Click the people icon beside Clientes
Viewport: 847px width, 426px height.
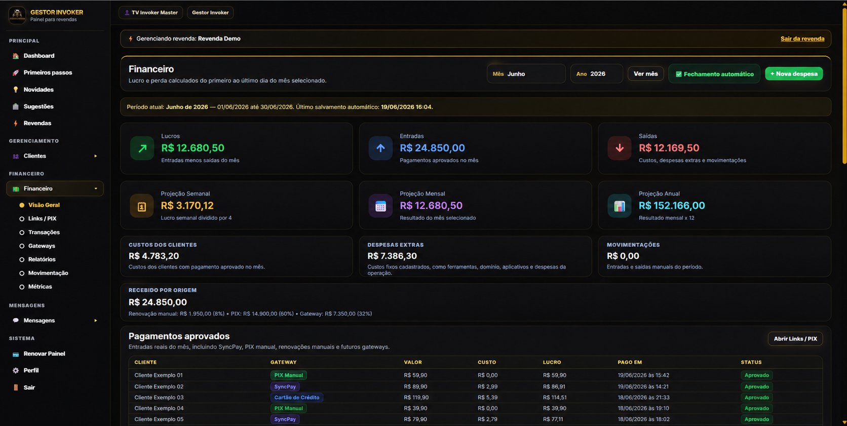16,156
